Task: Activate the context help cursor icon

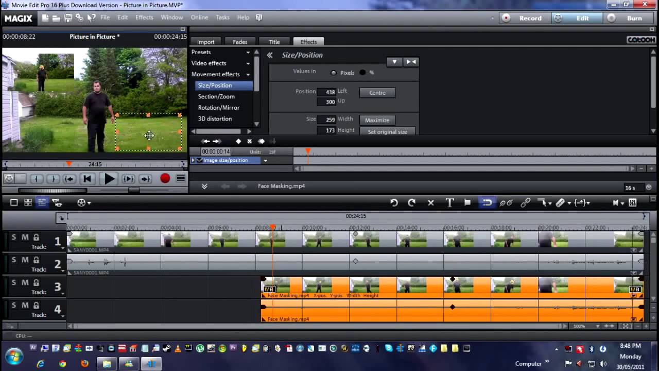Action: 91,18
